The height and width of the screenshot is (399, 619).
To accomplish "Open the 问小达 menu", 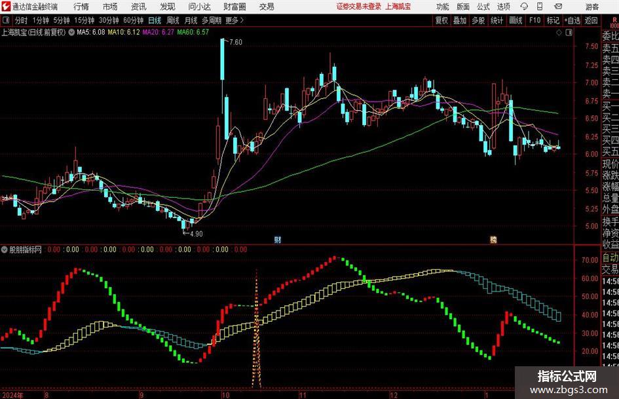I will [199, 7].
